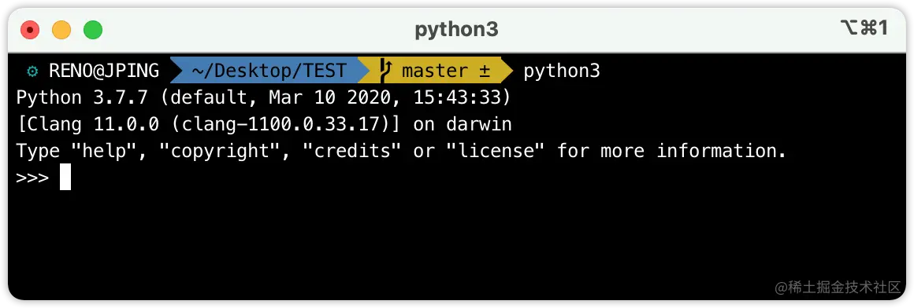
Task: Click the green zoom window button
Action: click(x=93, y=30)
